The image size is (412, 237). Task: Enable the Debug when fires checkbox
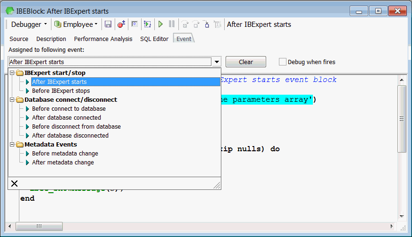tap(283, 62)
